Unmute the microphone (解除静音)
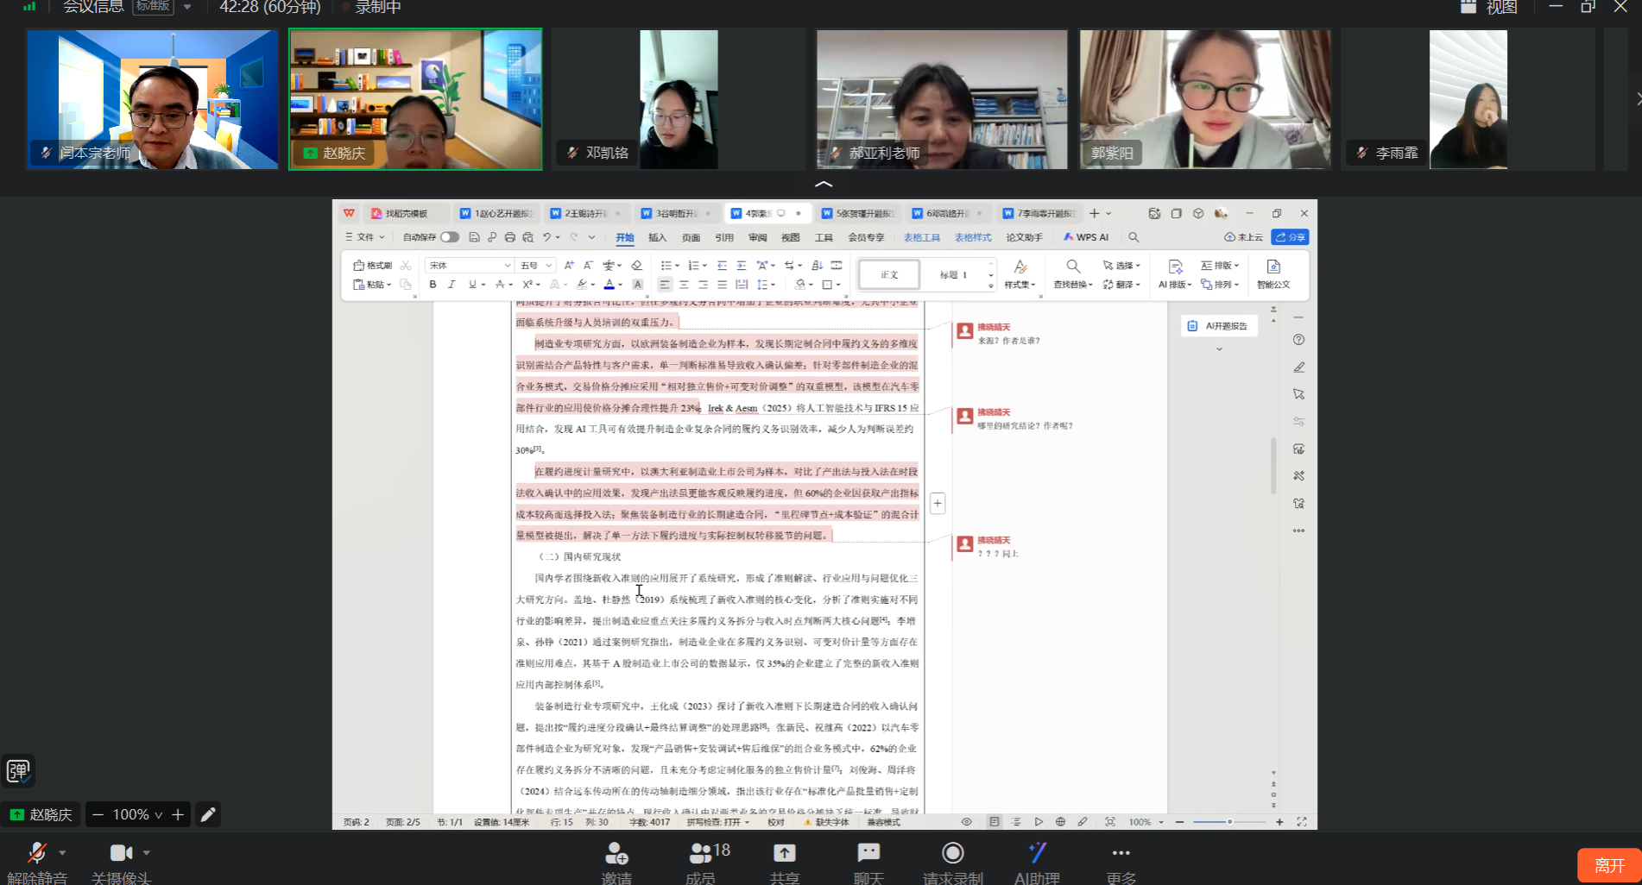 [x=37, y=854]
